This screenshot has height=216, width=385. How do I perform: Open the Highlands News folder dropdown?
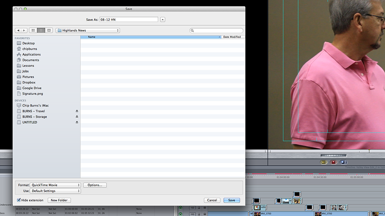pos(88,30)
